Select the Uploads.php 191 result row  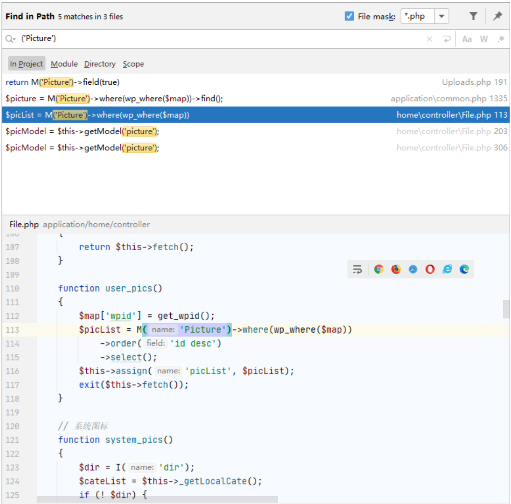point(255,82)
